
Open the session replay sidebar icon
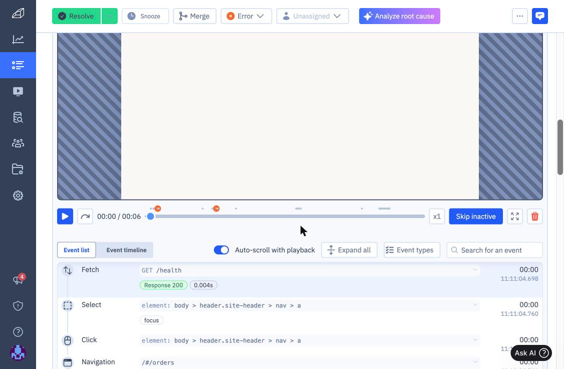tap(18, 91)
